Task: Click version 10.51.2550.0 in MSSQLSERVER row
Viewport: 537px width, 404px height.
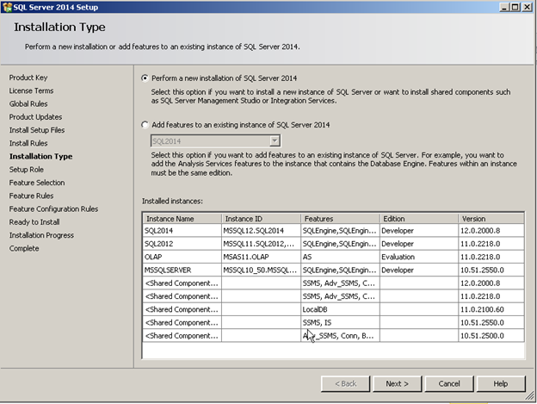Action: pos(491,270)
